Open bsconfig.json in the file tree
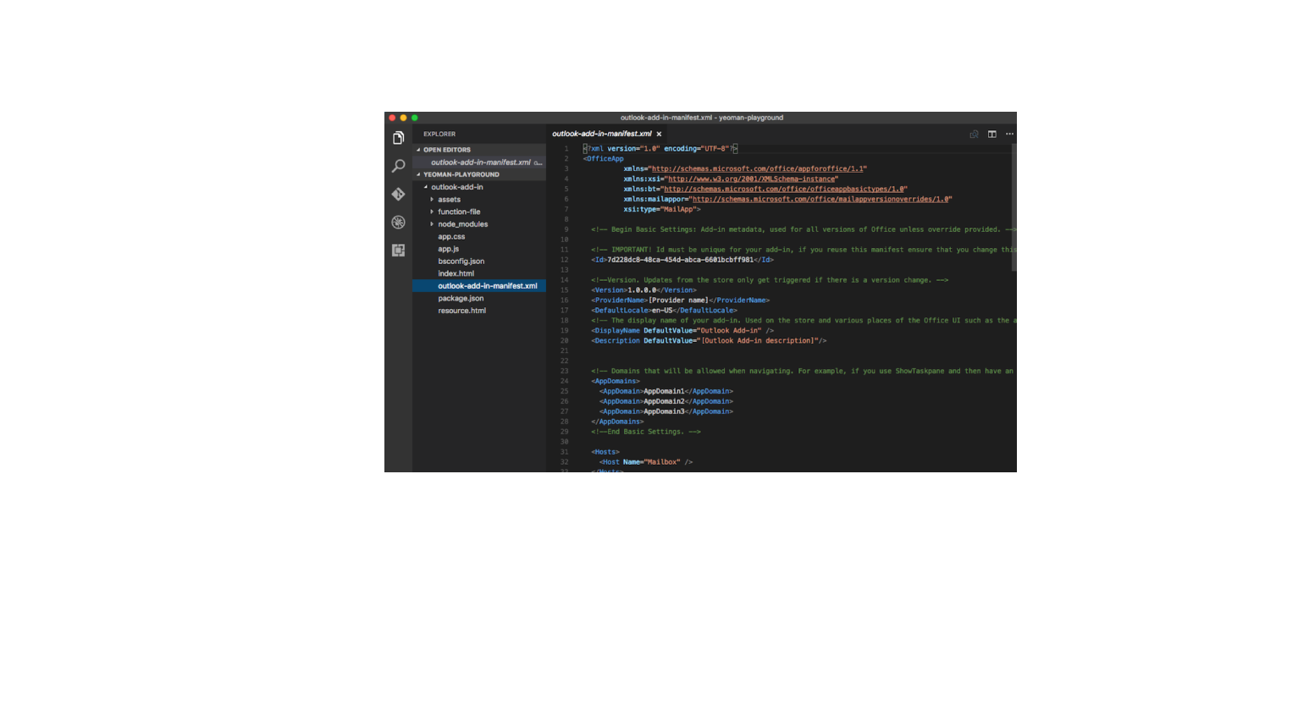 click(x=461, y=261)
